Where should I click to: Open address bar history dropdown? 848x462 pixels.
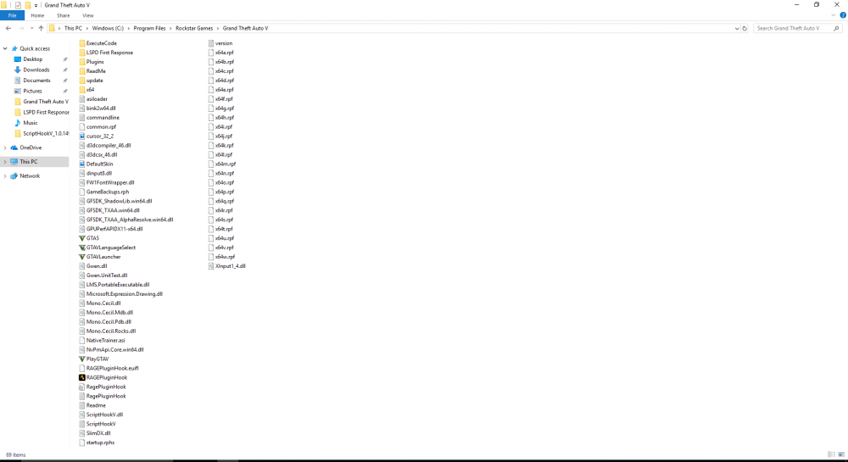click(x=737, y=28)
